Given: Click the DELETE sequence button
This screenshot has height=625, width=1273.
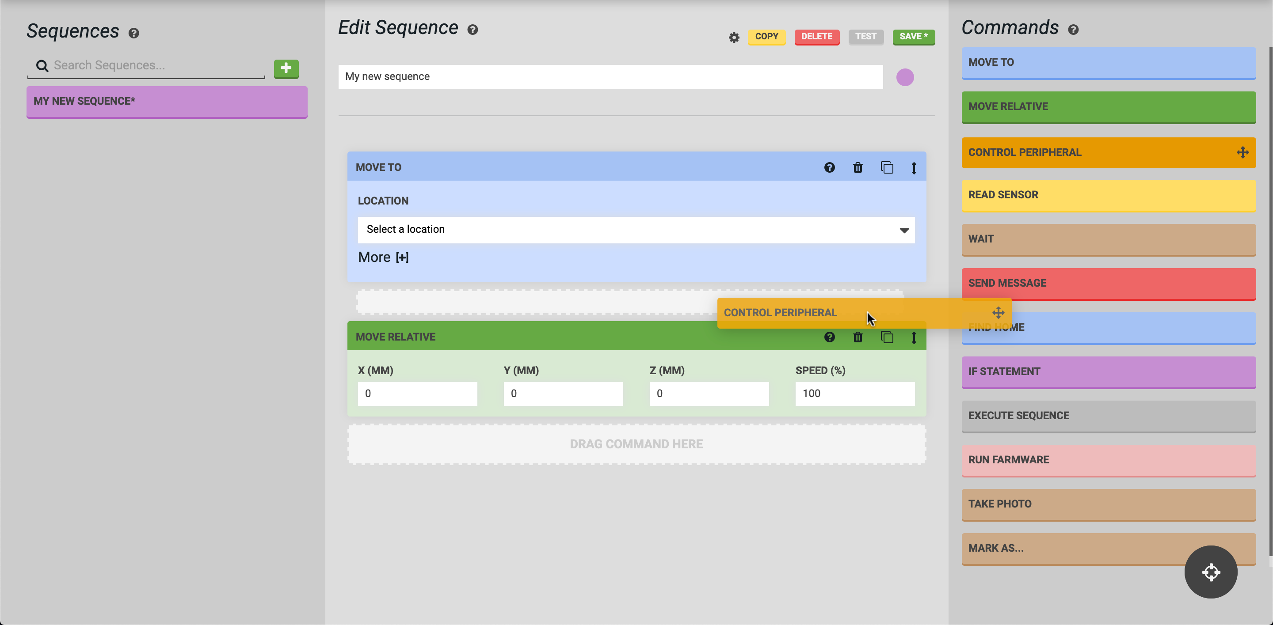Looking at the screenshot, I should [x=817, y=37].
